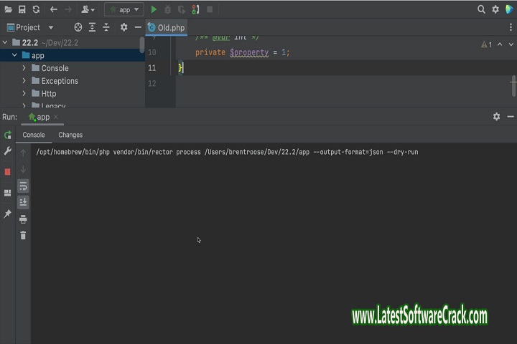Viewport: 517px width, 344px height.
Task: Click line number 10 in gutter
Action: (152, 52)
